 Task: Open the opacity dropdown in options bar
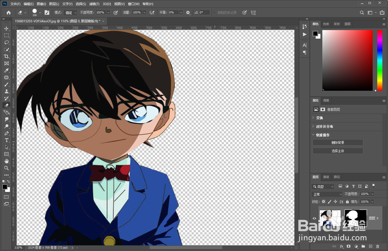click(108, 13)
